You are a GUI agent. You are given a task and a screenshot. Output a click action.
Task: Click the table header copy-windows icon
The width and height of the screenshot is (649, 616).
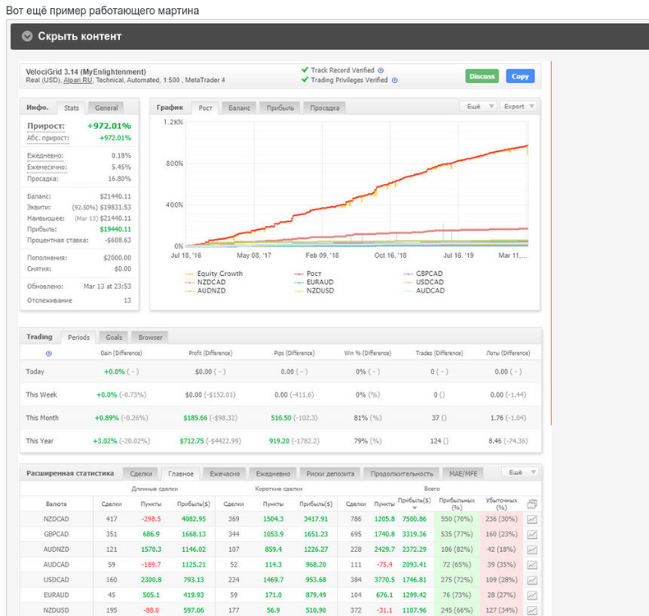click(532, 503)
